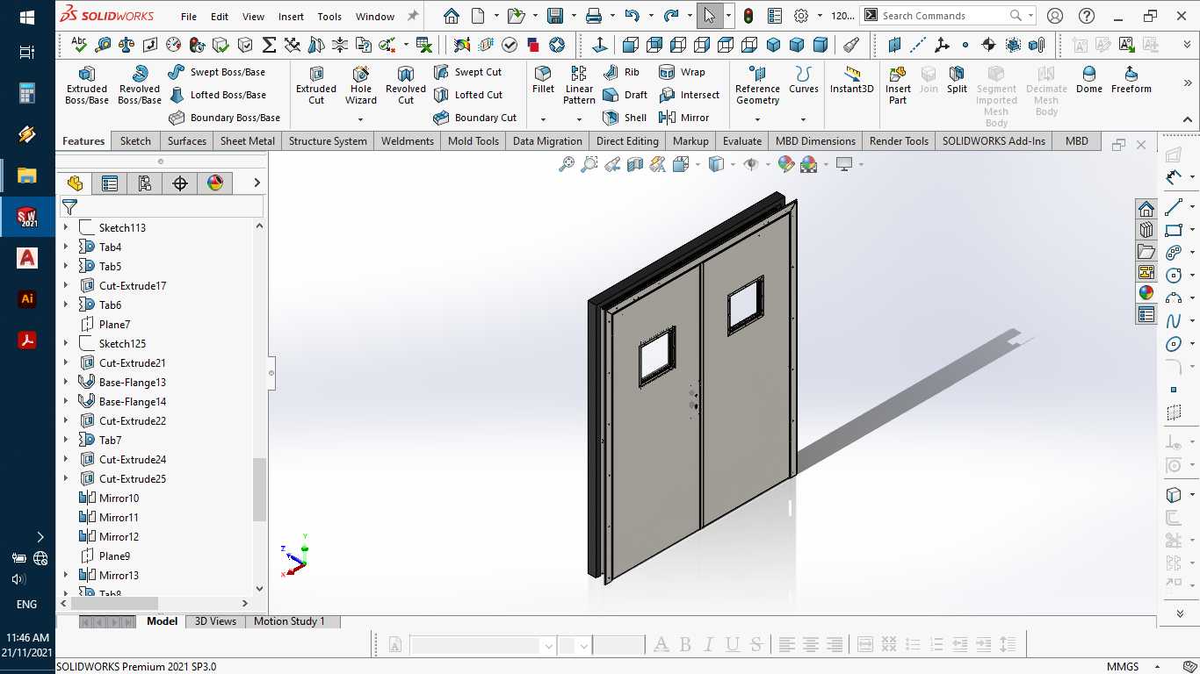The image size is (1200, 674).
Task: Click the Insert Part tool
Action: (x=898, y=85)
